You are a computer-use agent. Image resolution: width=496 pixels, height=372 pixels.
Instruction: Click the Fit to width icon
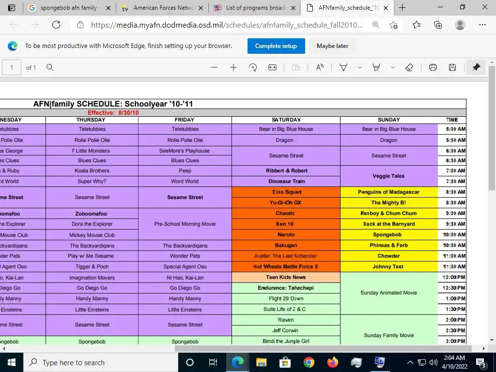coord(272,67)
